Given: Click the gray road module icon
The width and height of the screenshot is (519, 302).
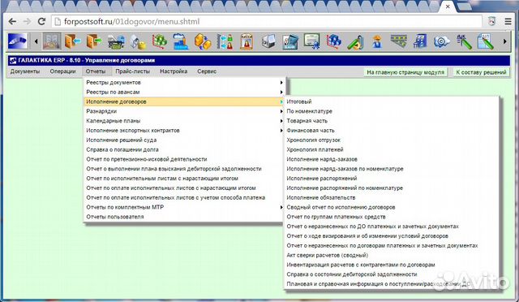Looking at the screenshot, I should pyautogui.click(x=398, y=41).
